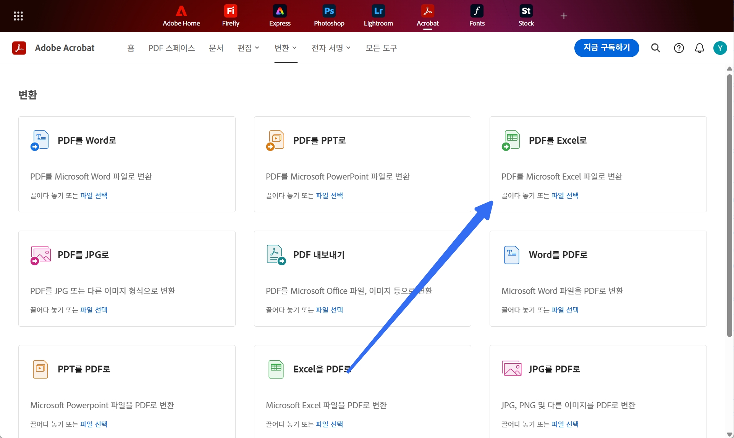Click the Adobe Acrobat logo
734x438 pixels.
click(19, 48)
